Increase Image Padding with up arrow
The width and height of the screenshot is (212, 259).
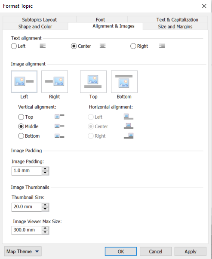click(45, 169)
